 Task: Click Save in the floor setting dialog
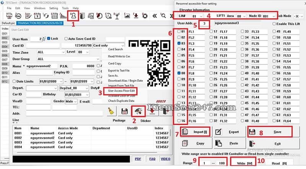coord(273,132)
